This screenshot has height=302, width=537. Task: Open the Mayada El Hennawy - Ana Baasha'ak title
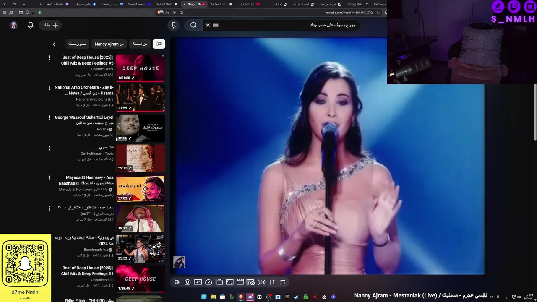pos(86,180)
